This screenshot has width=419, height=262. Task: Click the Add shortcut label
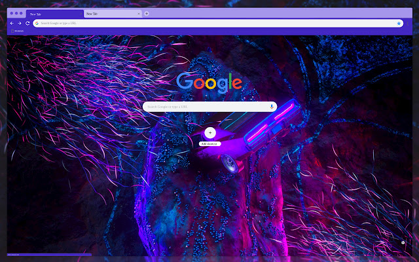coord(209,144)
